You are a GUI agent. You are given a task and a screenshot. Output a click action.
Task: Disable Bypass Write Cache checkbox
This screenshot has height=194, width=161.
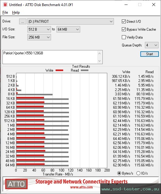pos(124,29)
